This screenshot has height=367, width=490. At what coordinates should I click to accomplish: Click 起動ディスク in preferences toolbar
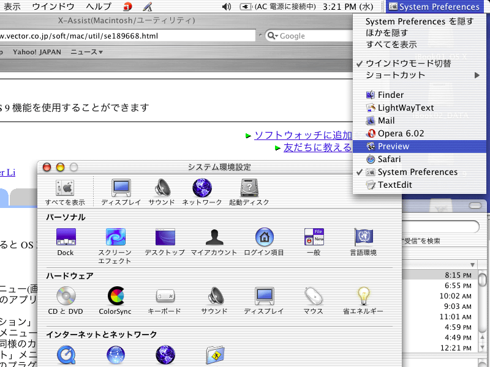(249, 192)
